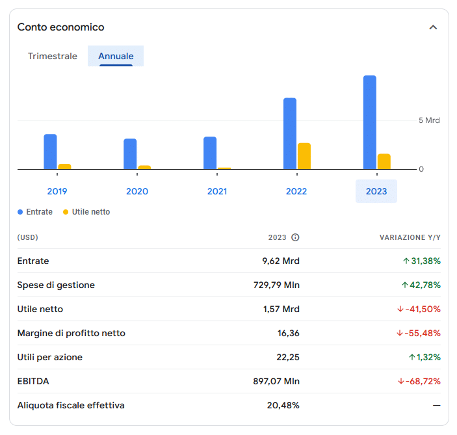457x435 pixels.
Task: Click the Utili per azione label
Action: 50,357
